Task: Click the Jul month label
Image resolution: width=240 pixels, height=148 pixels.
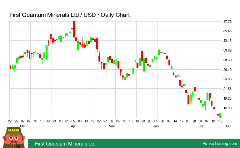Action: click(201, 126)
